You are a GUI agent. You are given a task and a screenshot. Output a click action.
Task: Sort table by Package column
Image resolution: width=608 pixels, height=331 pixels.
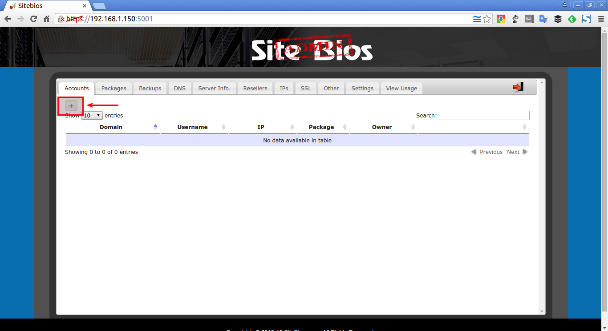[x=323, y=127]
